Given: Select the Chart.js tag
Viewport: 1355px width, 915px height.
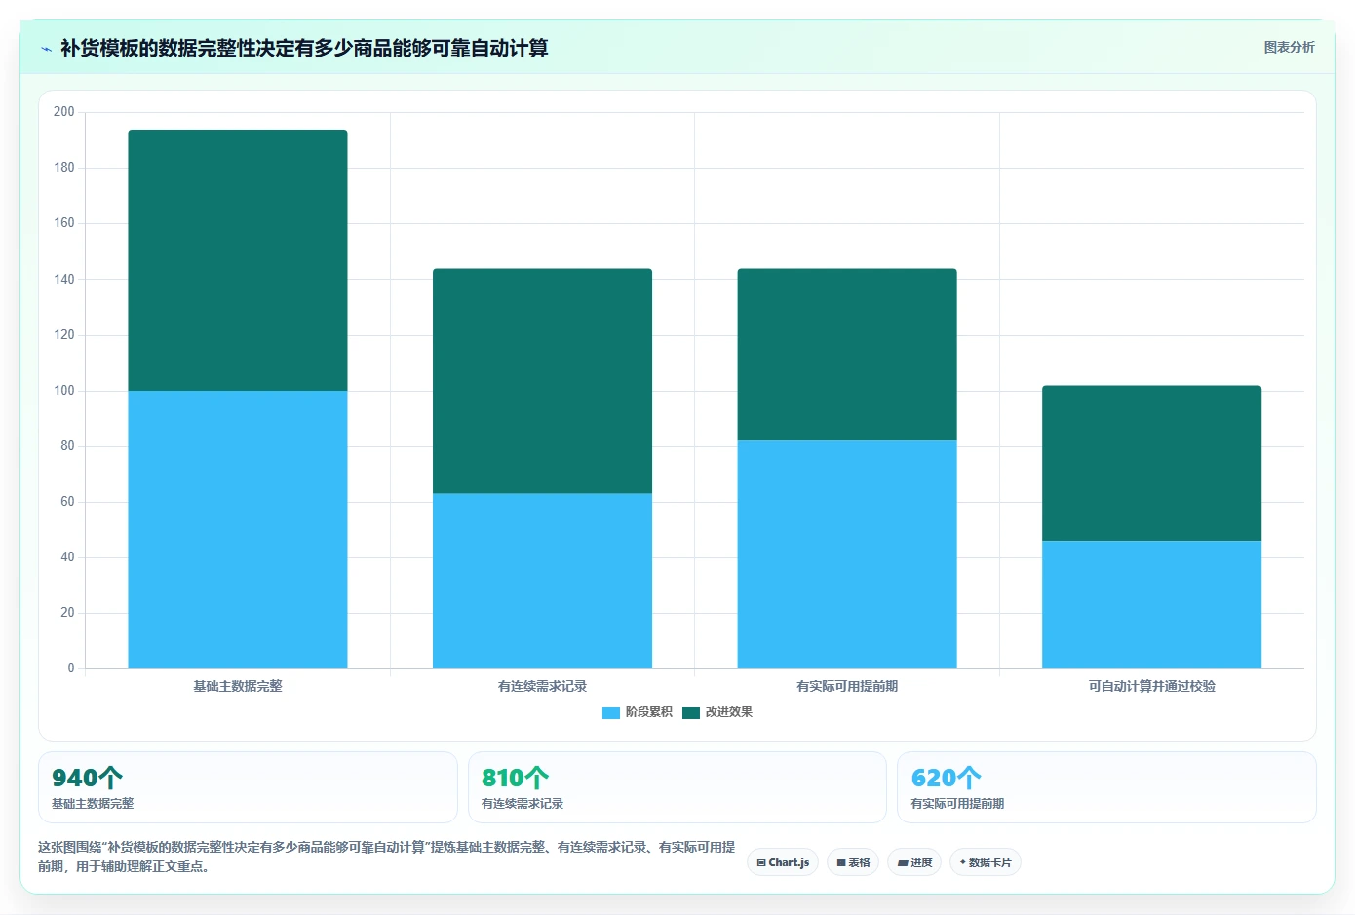Looking at the screenshot, I should pos(783,862).
